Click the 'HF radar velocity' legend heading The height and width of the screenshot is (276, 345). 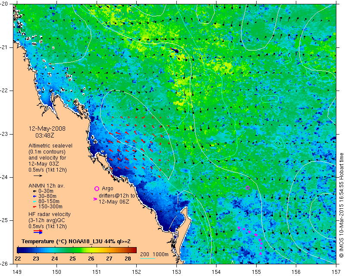coord(50,214)
